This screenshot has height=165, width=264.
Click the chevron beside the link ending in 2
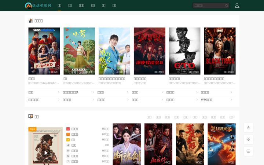(x=93, y=92)
